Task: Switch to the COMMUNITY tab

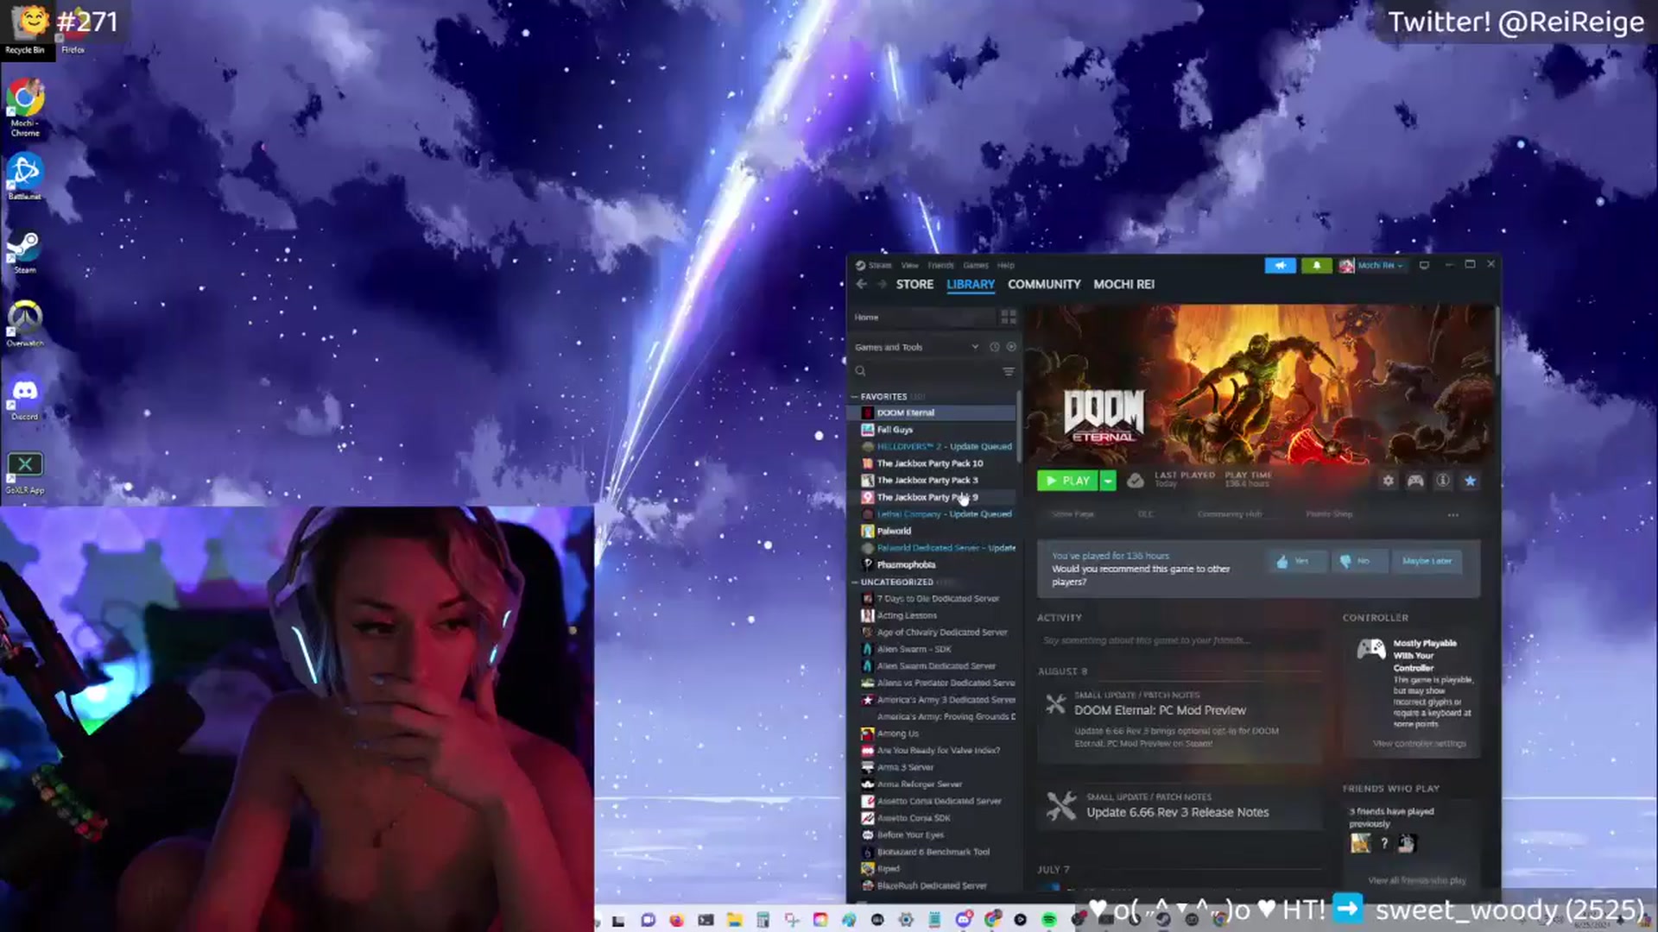Action: pyautogui.click(x=1044, y=284)
